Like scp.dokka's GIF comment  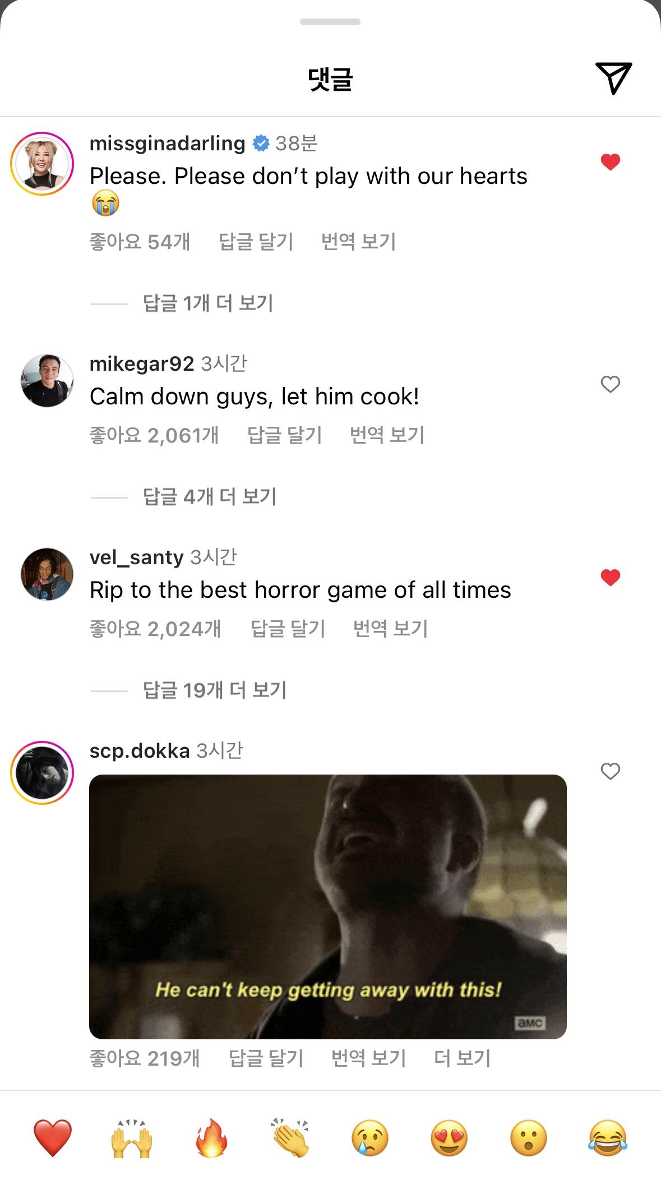coord(611,771)
